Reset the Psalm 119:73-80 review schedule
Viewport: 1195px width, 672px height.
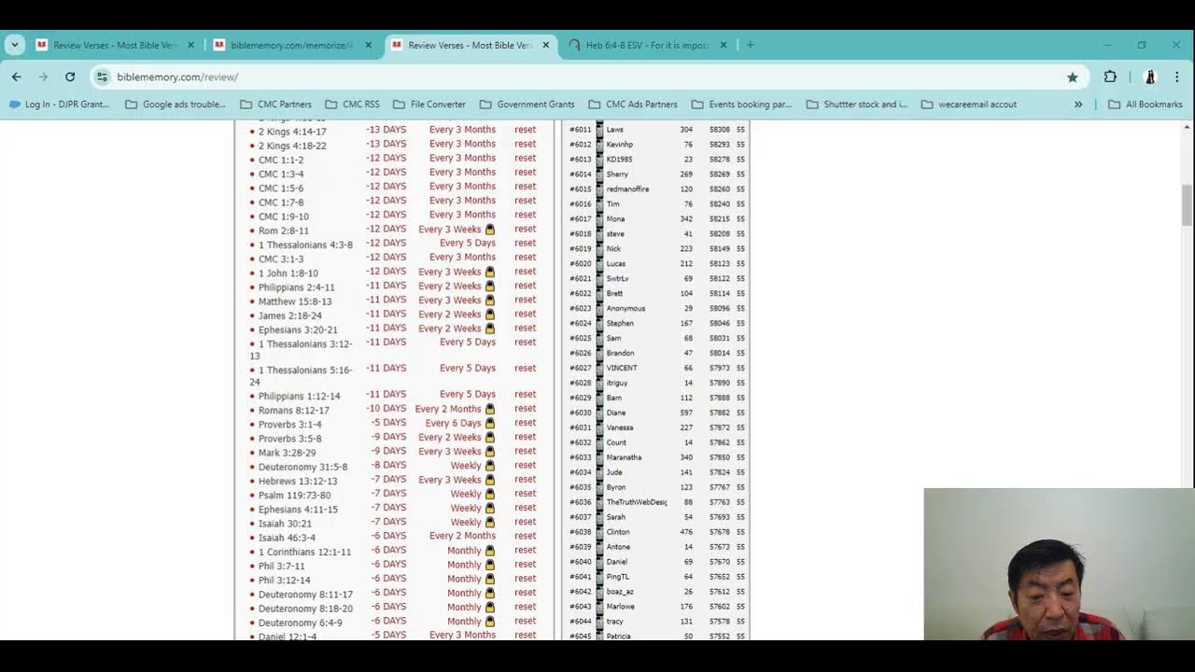(525, 494)
